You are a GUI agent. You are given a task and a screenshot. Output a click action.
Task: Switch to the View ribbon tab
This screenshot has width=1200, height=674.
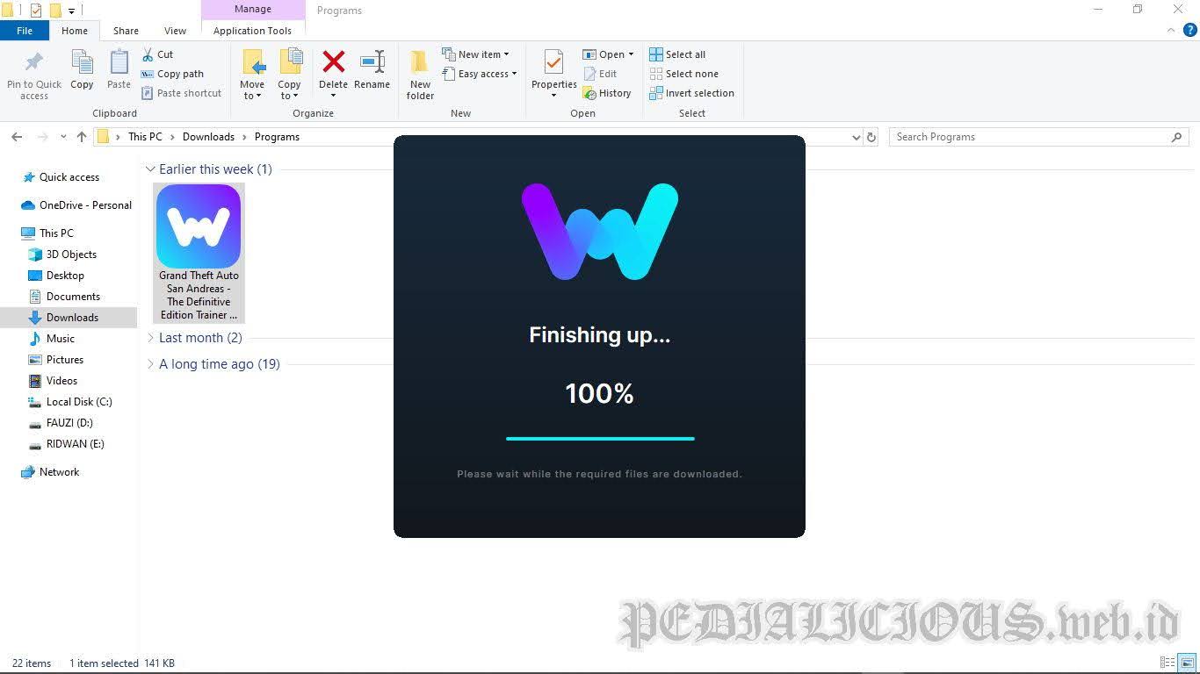point(175,31)
